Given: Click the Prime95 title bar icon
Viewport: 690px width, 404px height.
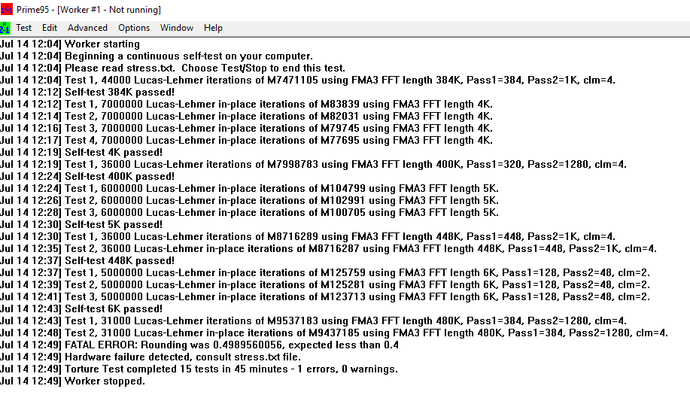Looking at the screenshot, I should point(7,9).
